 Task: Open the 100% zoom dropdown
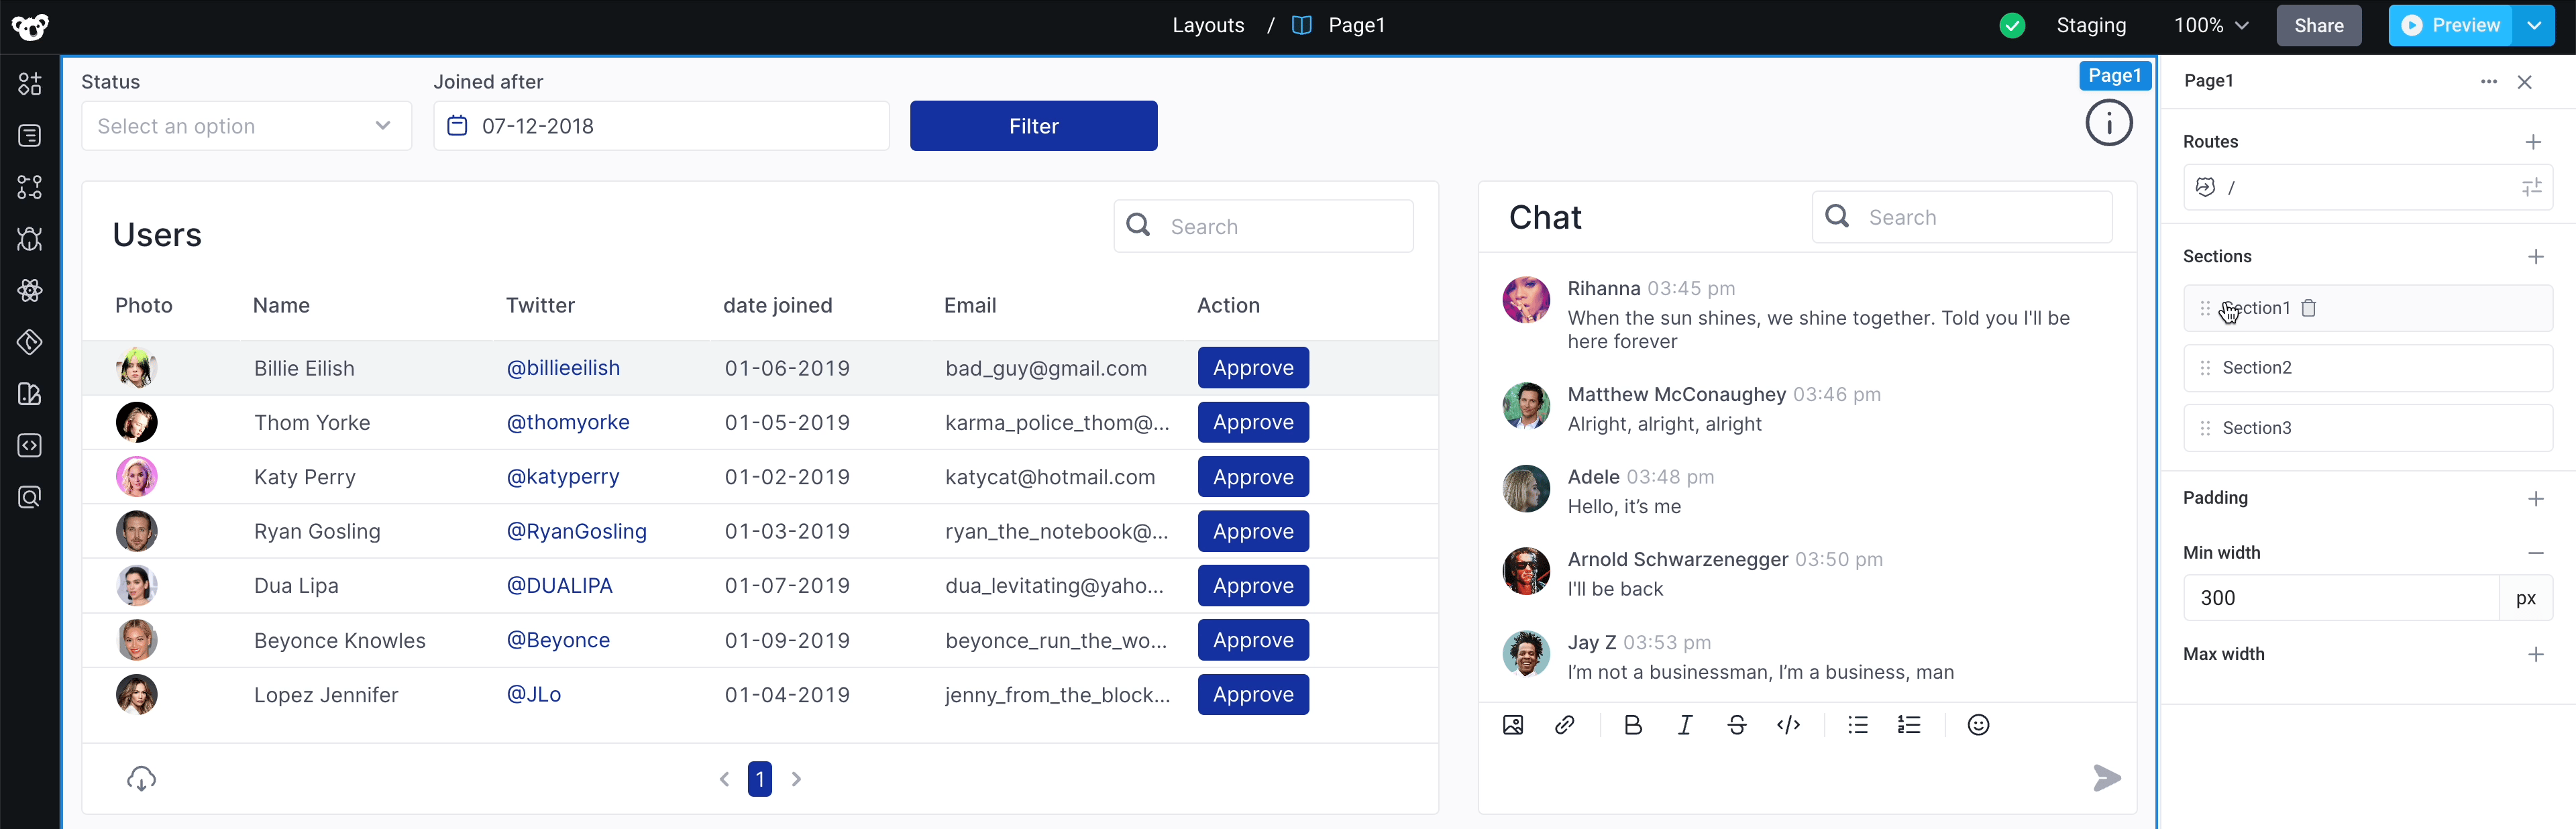coord(2210,25)
